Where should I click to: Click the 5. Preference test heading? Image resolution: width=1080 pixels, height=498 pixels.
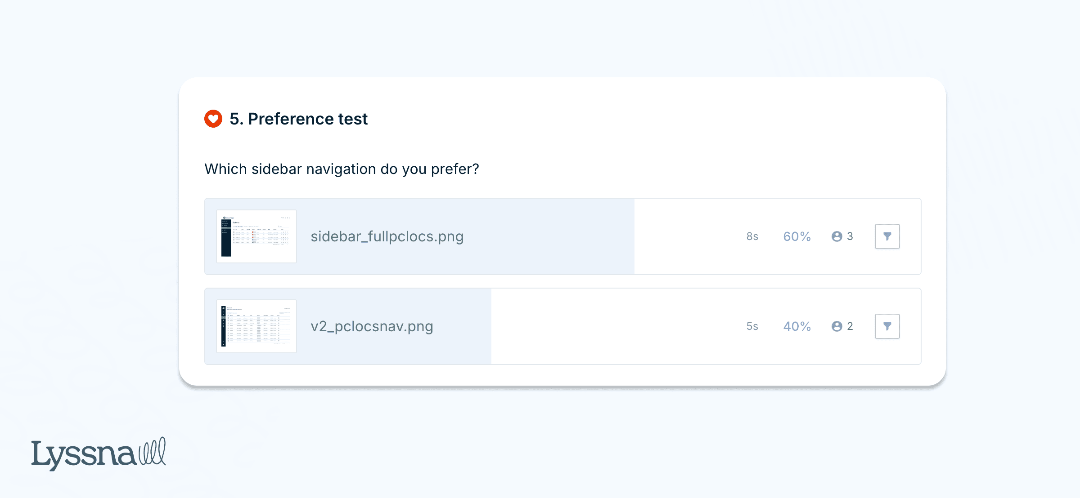(x=299, y=119)
